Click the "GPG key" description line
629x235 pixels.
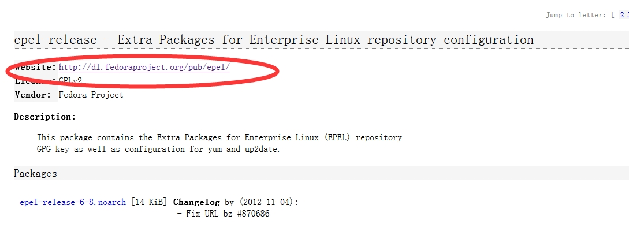click(158, 149)
